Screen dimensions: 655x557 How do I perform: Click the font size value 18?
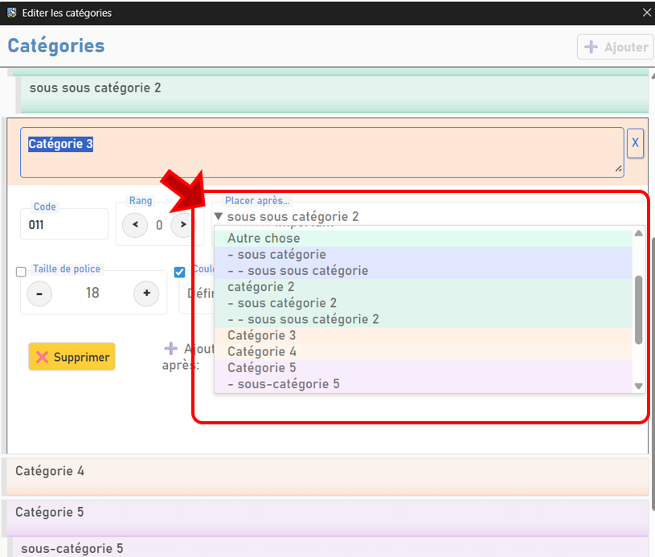tap(92, 293)
